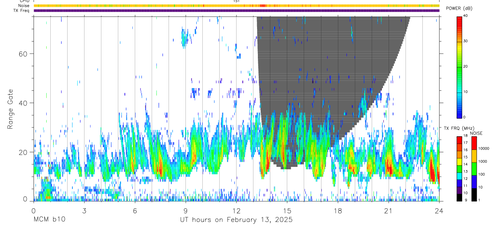
Task: Click the 3 hour tick on the time axis
Action: click(84, 211)
